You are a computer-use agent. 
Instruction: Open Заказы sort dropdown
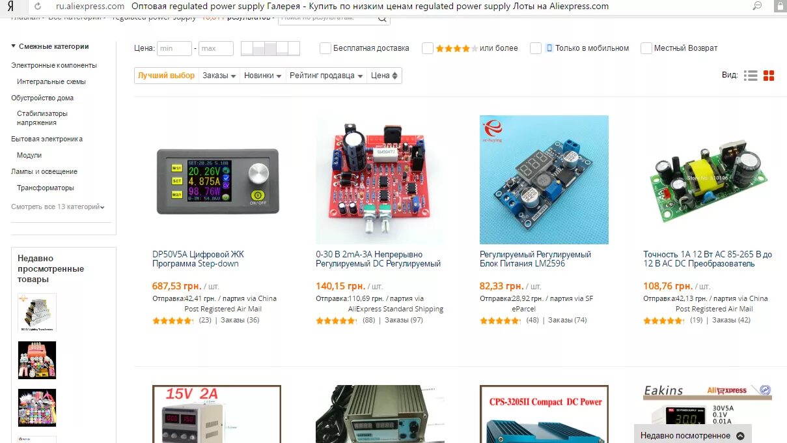(219, 76)
